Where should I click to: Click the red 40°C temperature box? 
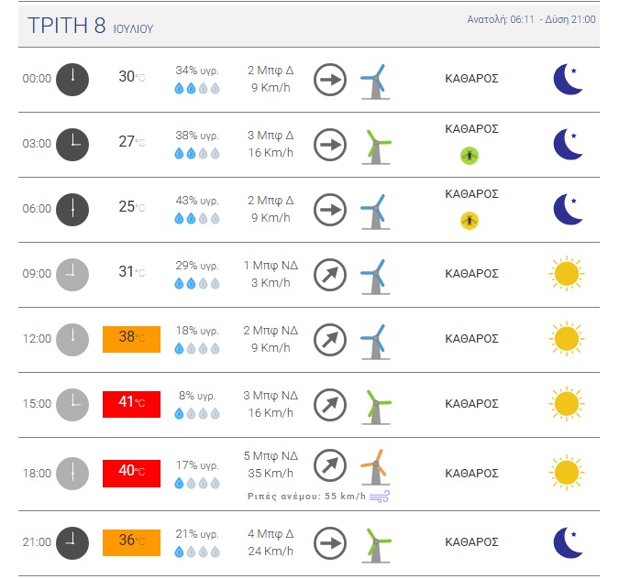pos(131,474)
